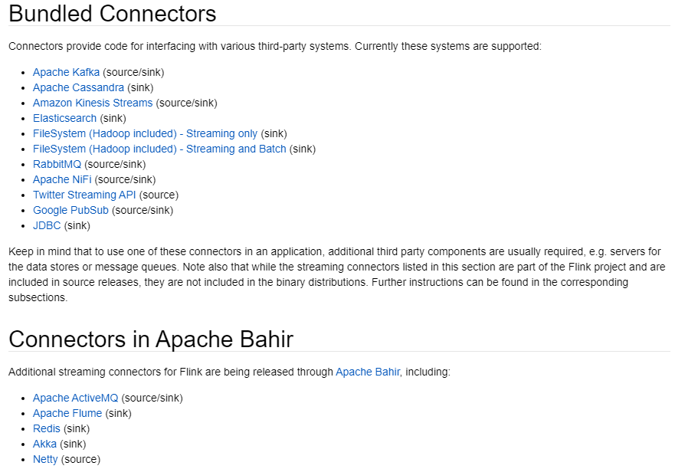Open the Google PubSub connector link
This screenshot has height=469, width=675.
click(70, 210)
